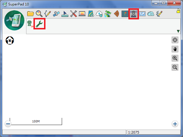
Task: Click the magnifier query icon in toolbar
Action: 39,14
